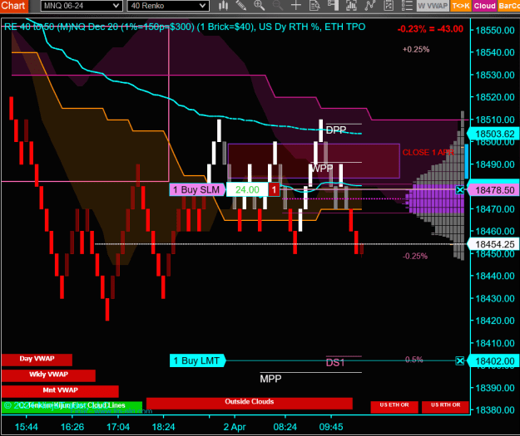Viewport: 520px width, 436px height.
Task: Click the +0.25% level label
Action: [416, 49]
